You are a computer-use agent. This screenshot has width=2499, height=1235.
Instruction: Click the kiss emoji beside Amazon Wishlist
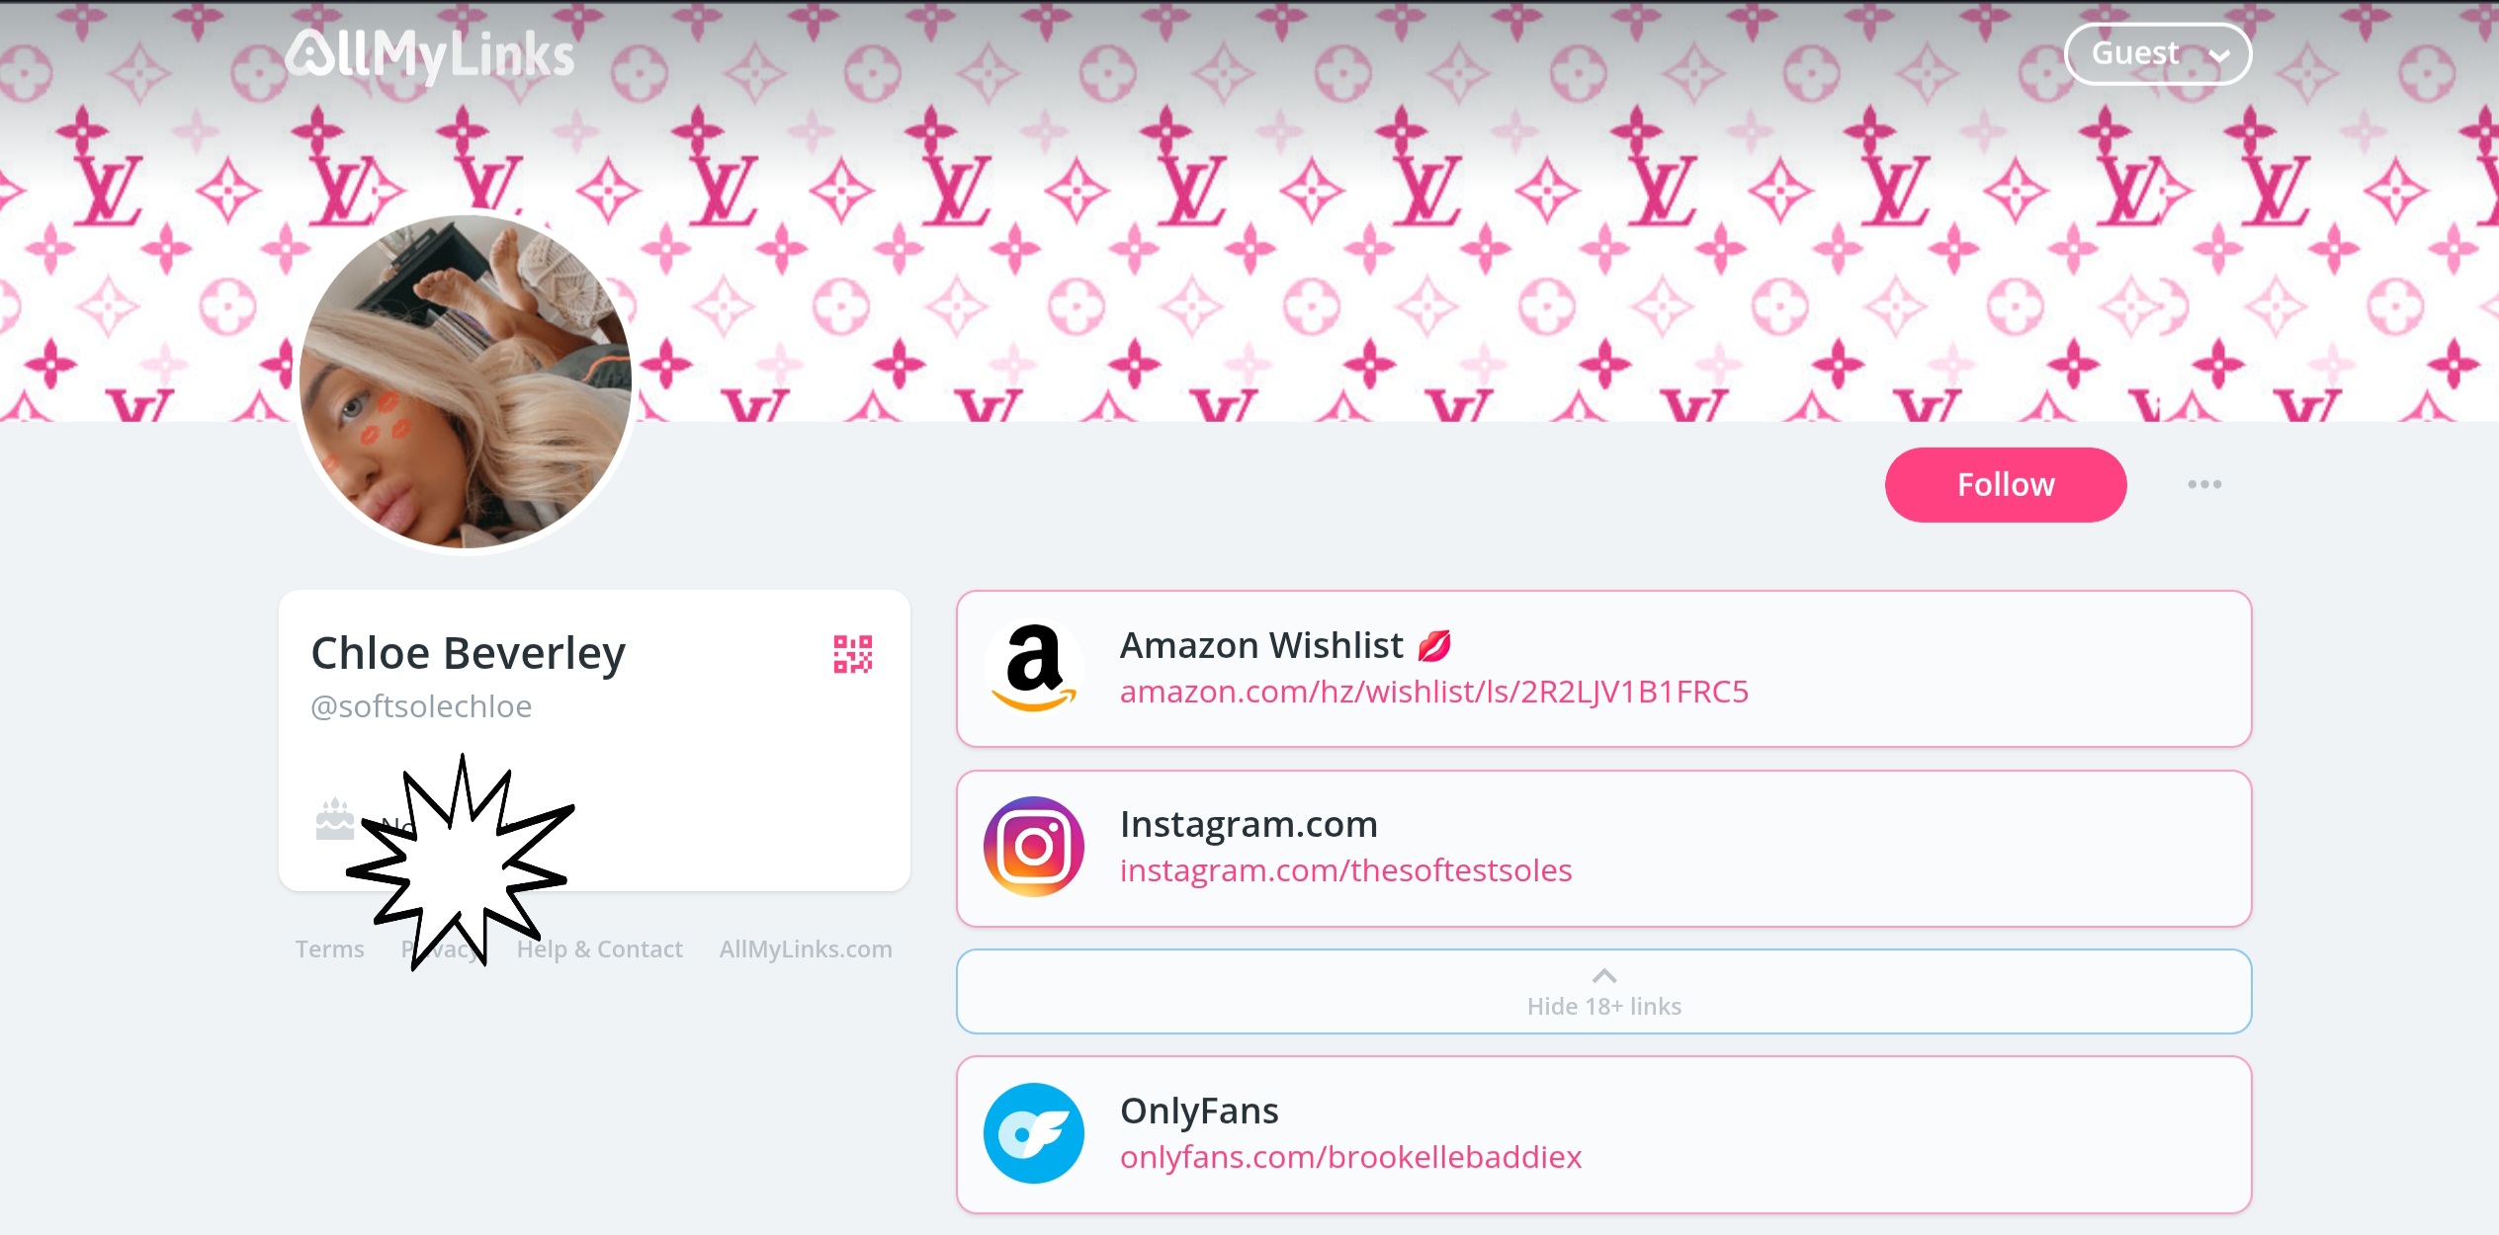(x=1433, y=646)
